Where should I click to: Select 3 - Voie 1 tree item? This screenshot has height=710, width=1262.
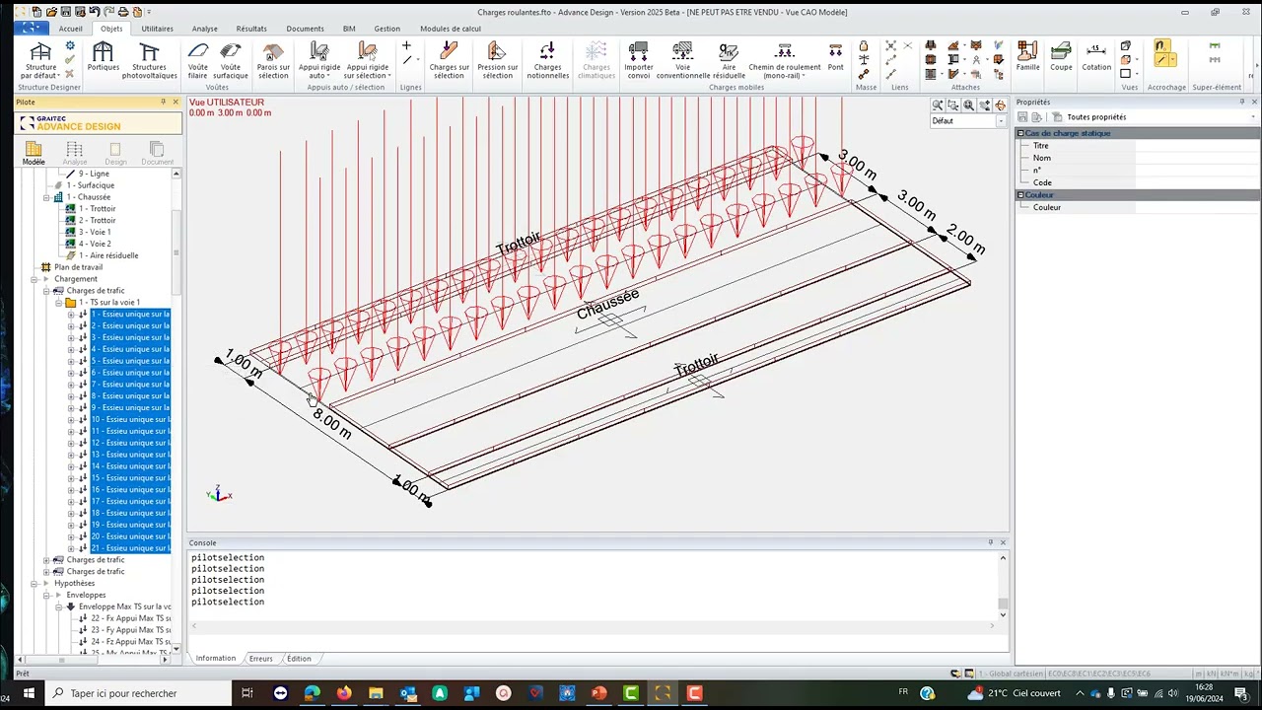coord(95,232)
